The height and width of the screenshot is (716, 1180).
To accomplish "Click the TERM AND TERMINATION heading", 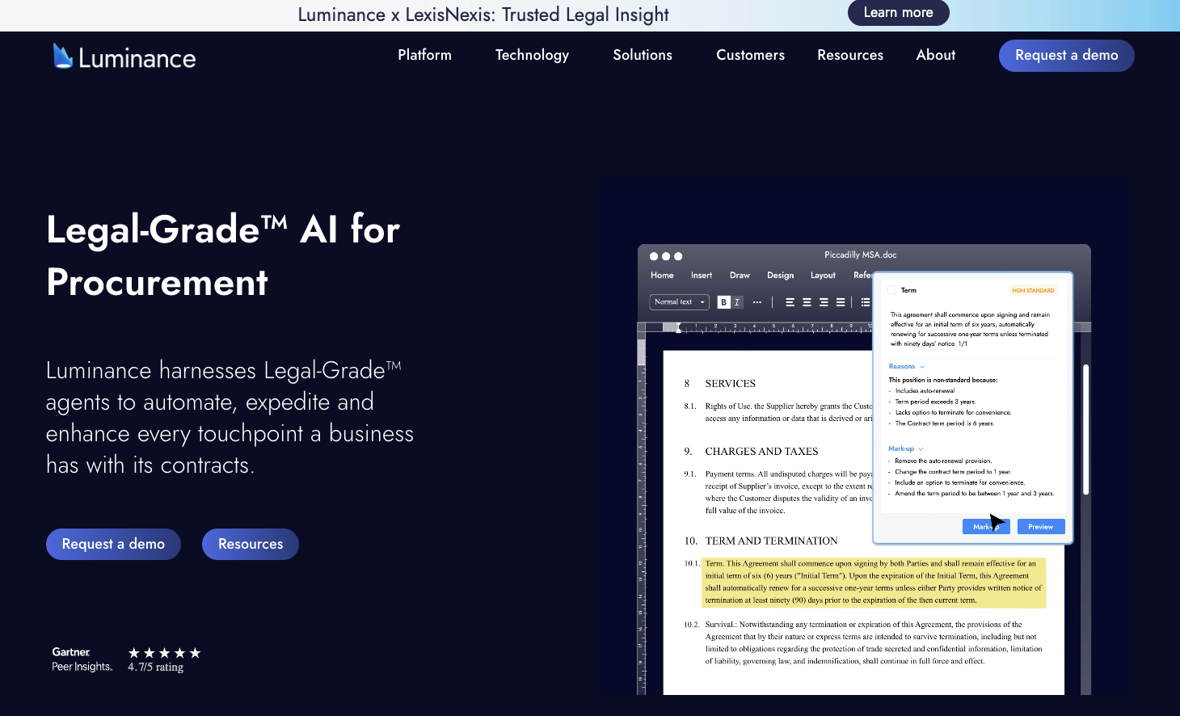I will tap(771, 541).
